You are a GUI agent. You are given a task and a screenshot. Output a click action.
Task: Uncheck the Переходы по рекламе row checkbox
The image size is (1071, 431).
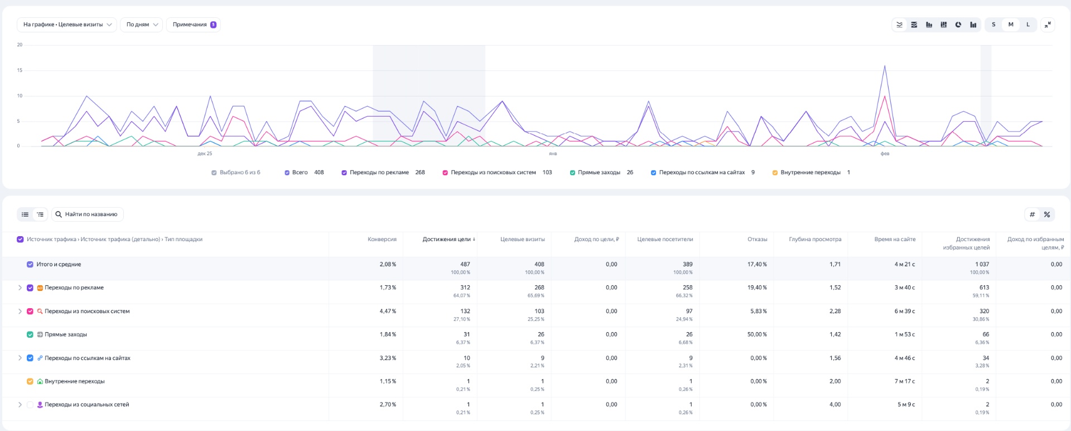coord(30,288)
